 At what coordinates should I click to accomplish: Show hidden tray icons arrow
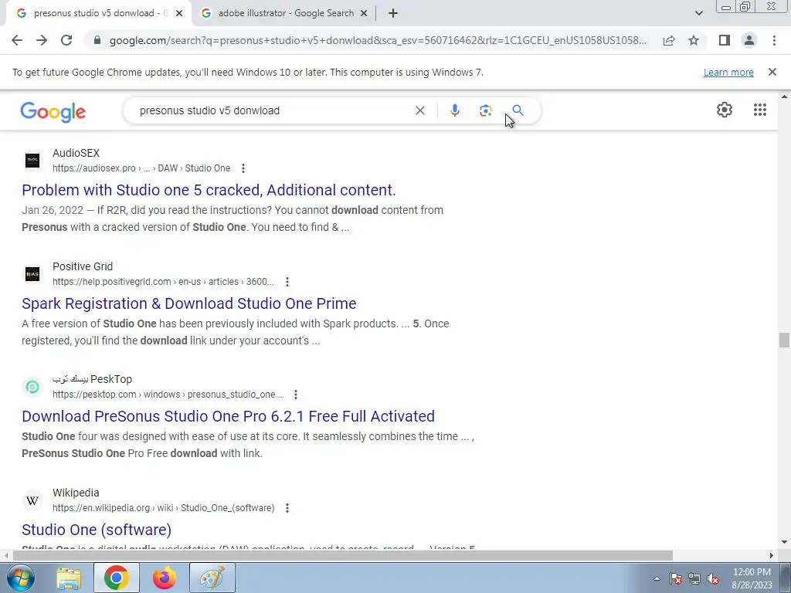click(x=657, y=578)
